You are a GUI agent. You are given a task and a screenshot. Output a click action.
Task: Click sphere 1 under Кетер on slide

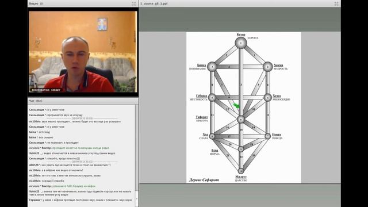point(241,43)
